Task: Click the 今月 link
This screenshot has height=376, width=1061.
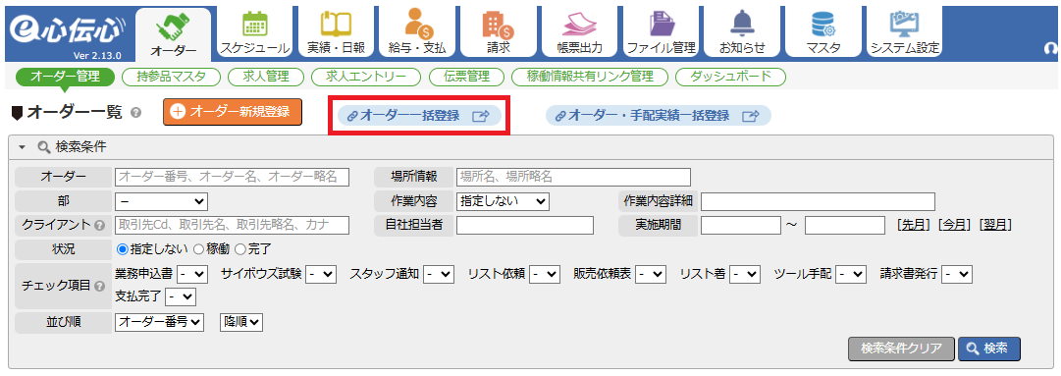Action: 955,225
